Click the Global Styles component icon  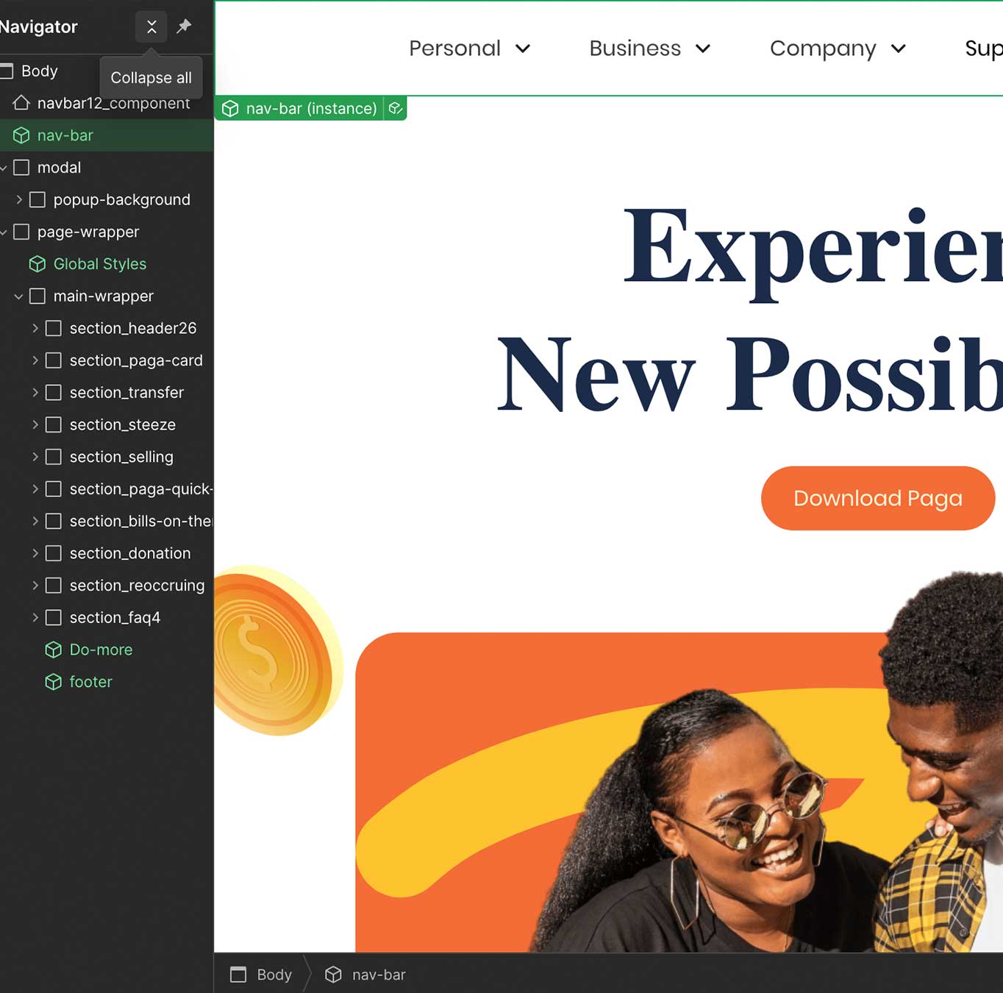pos(38,264)
